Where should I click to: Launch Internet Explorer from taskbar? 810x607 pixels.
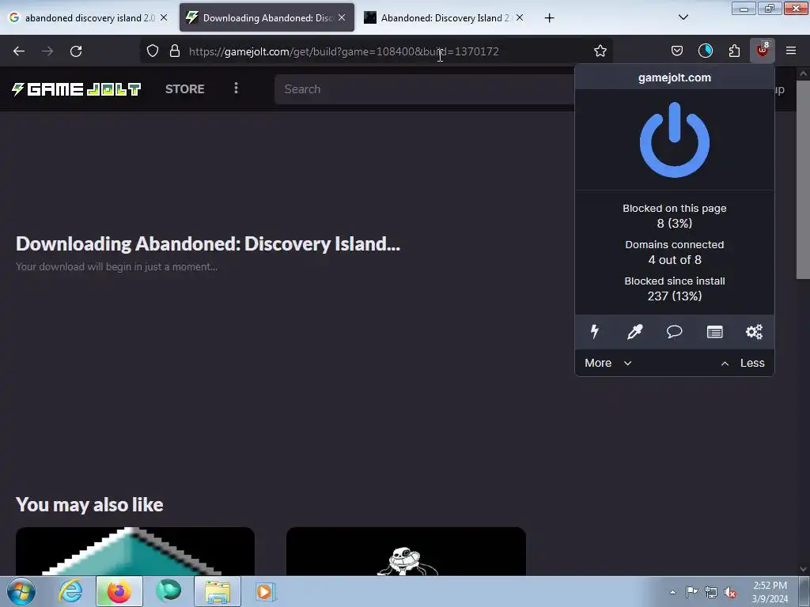[x=70, y=591]
